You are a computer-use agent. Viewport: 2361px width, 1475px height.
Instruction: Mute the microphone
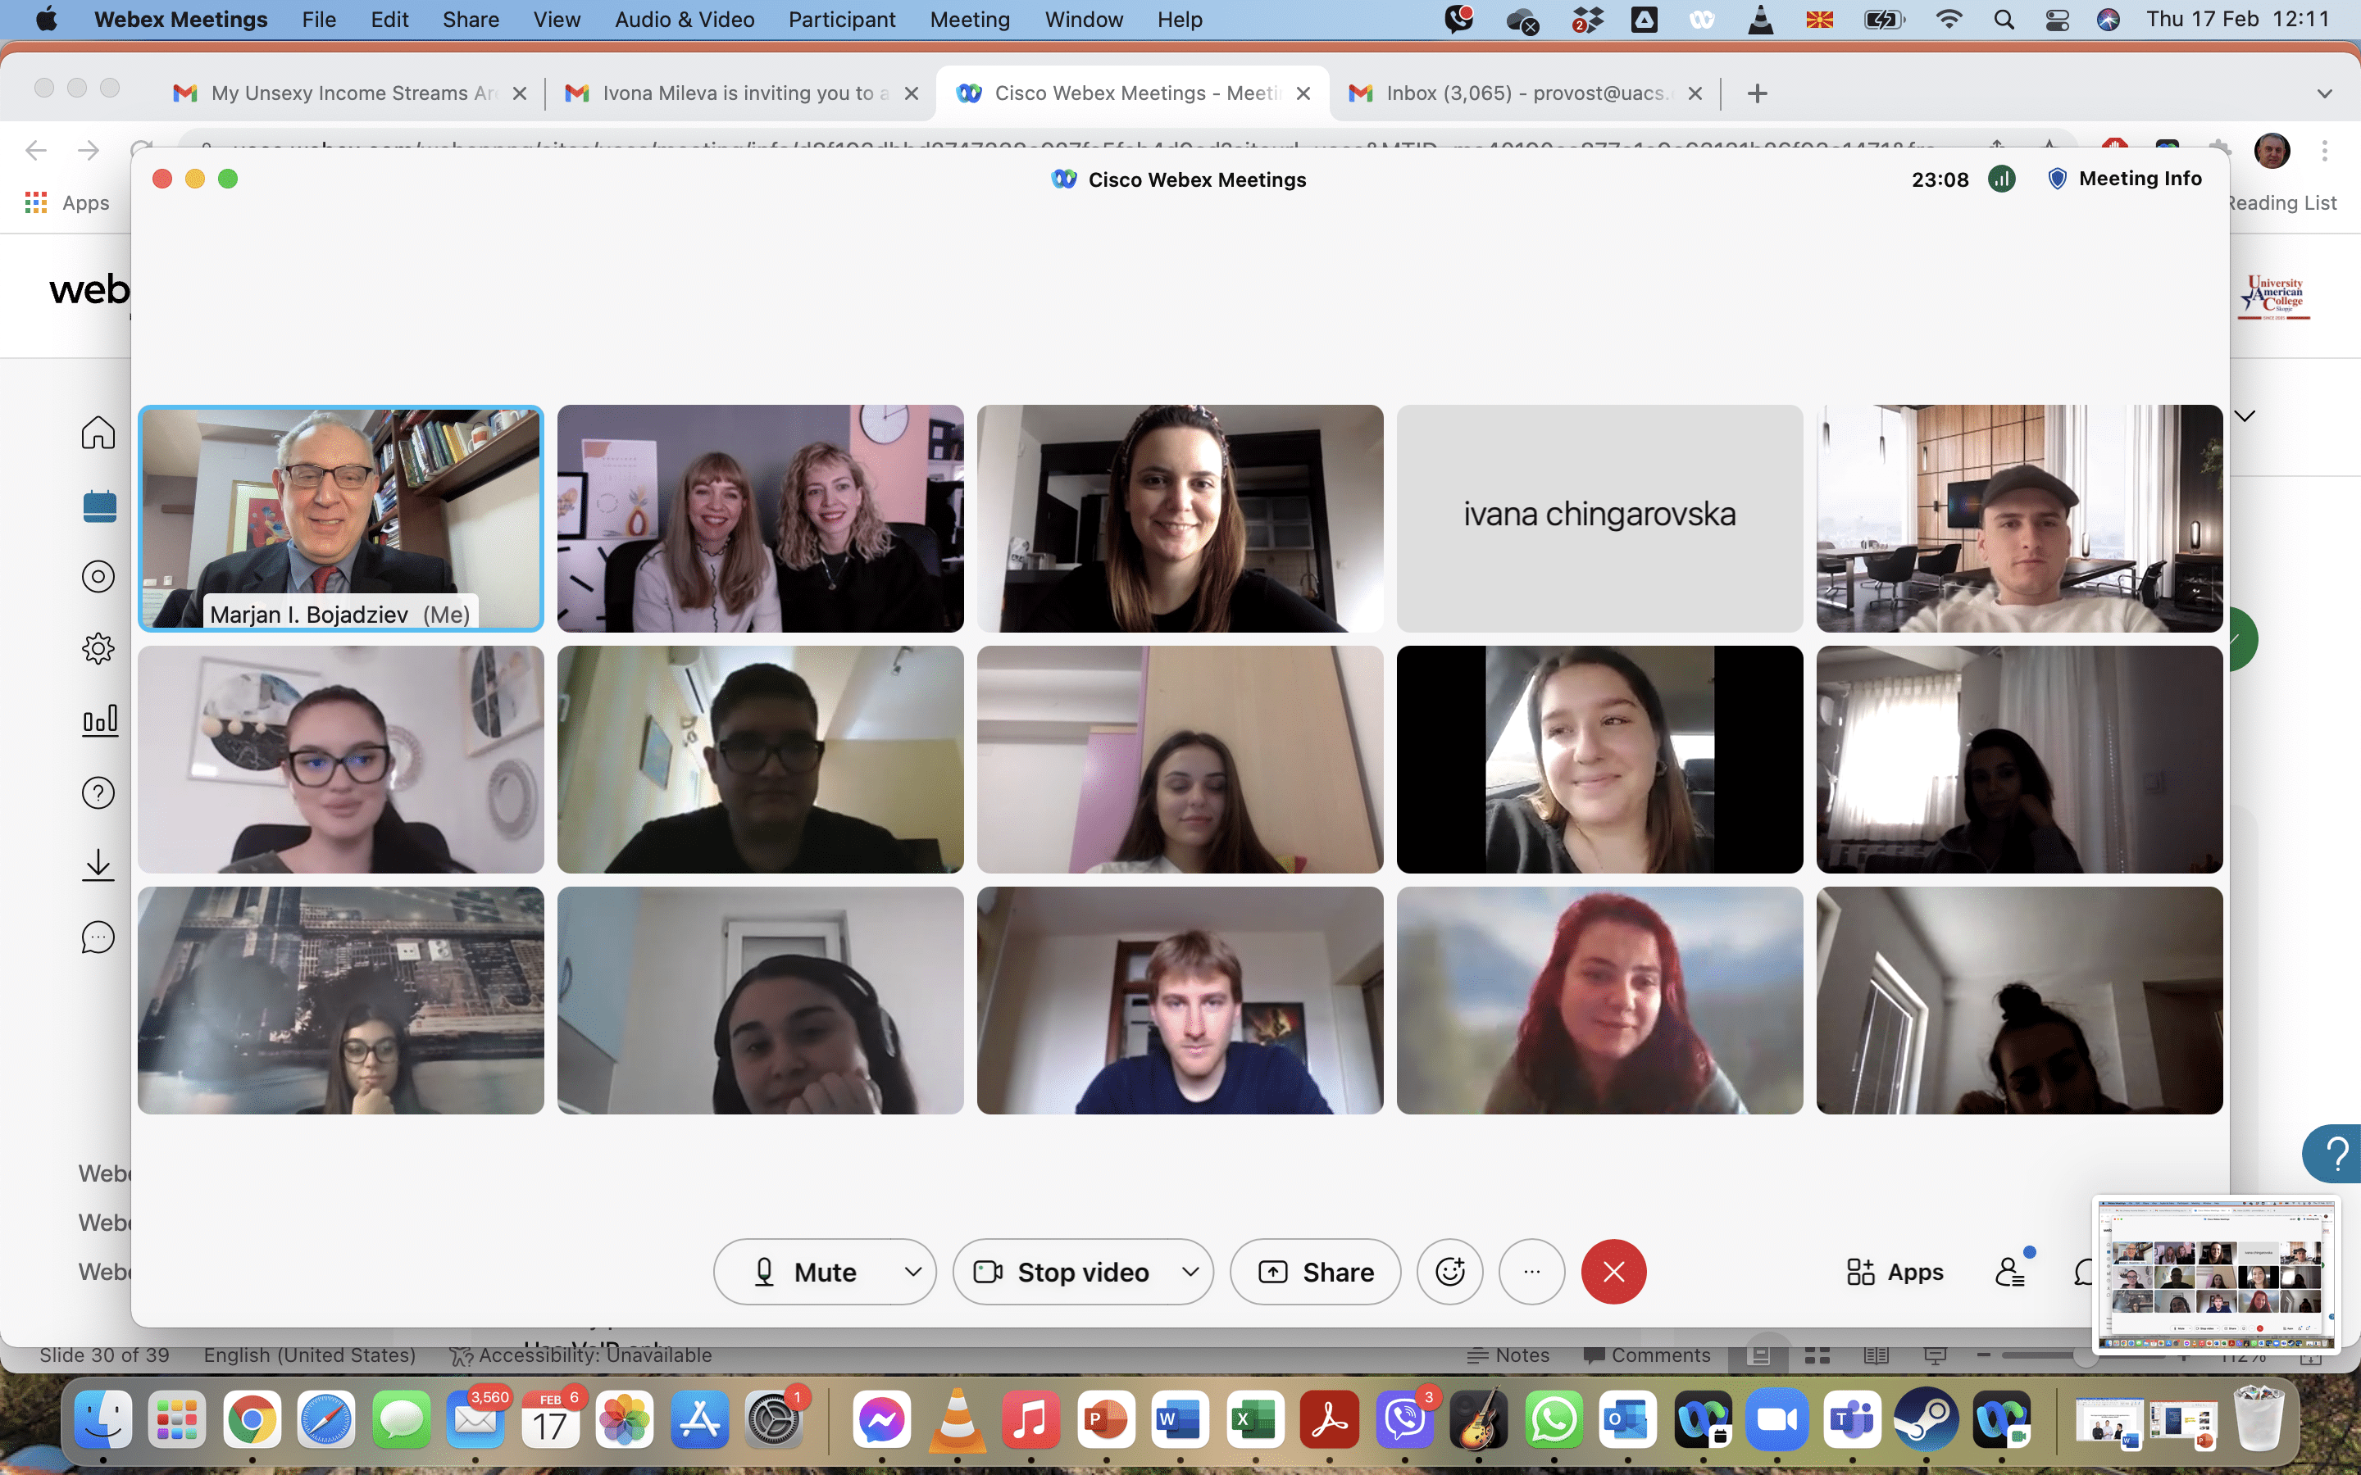click(x=806, y=1271)
